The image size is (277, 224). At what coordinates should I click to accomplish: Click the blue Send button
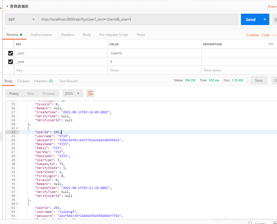click(251, 19)
